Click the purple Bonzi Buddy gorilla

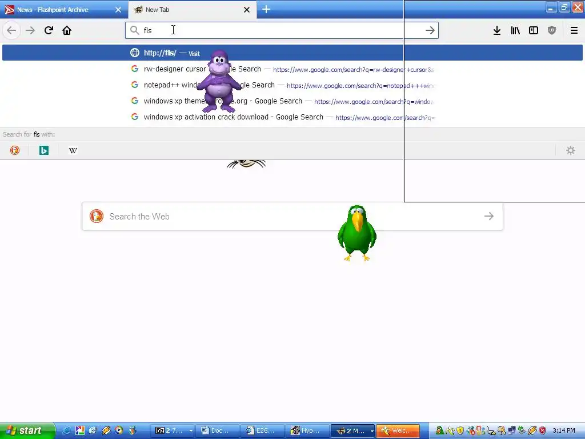point(220,81)
